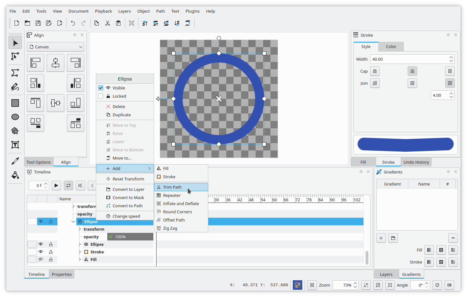
Task: Click the stroke color preview bar
Action: tap(405, 144)
